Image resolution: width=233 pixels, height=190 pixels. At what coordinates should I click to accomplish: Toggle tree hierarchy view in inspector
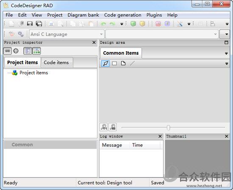coord(36,51)
